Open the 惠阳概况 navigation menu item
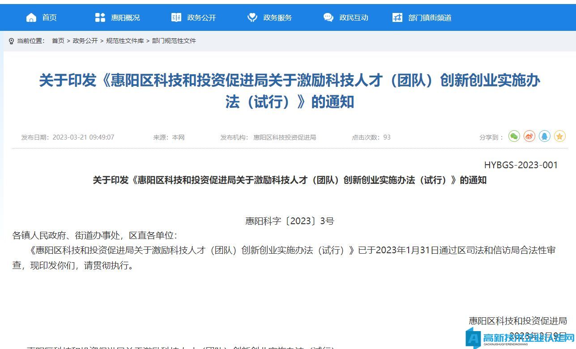The image size is (576, 349). pos(125,17)
